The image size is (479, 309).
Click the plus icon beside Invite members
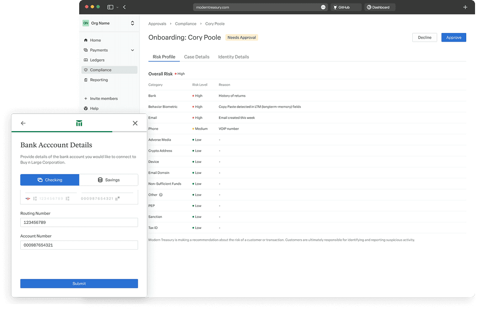86,99
